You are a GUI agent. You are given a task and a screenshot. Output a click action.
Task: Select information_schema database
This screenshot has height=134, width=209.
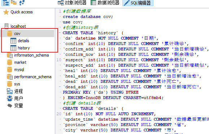(x=31, y=55)
